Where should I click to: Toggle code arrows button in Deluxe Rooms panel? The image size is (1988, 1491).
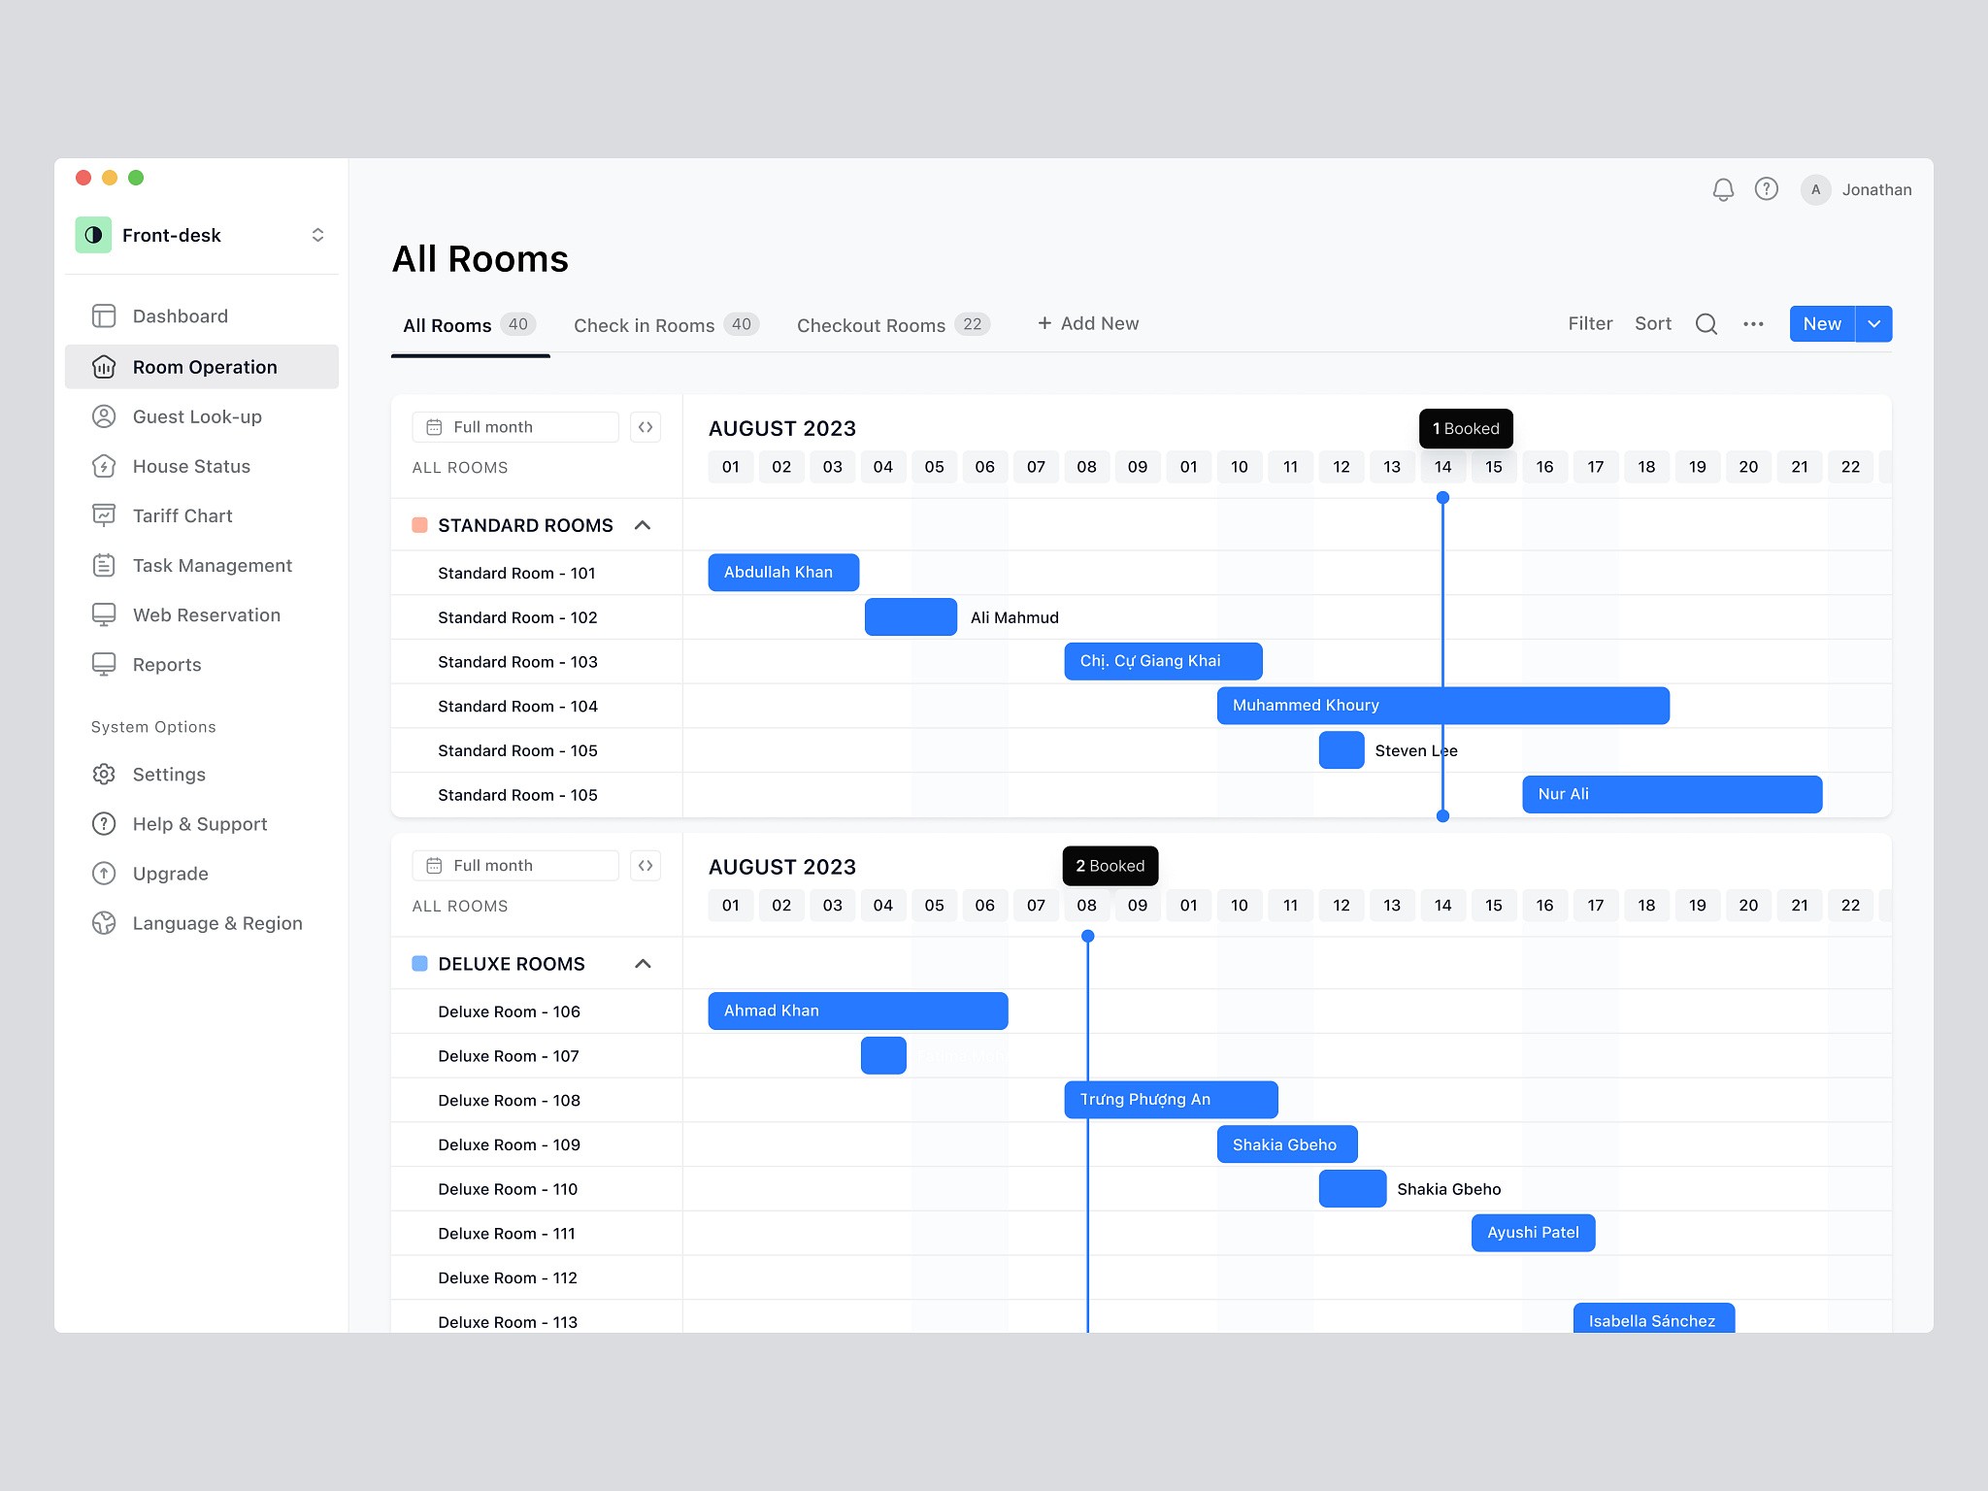point(646,866)
